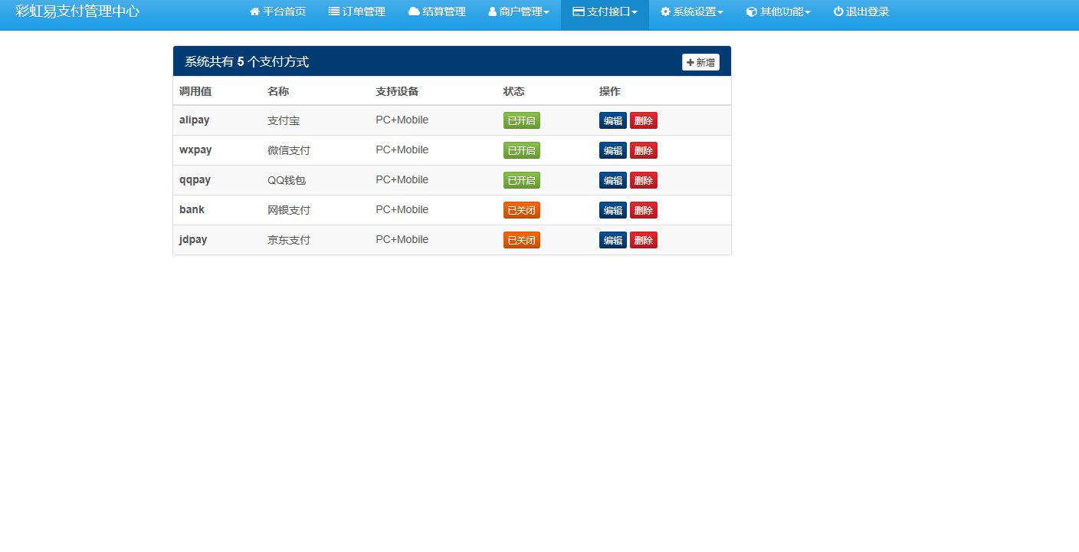Click the 新增 add button

(x=700, y=62)
